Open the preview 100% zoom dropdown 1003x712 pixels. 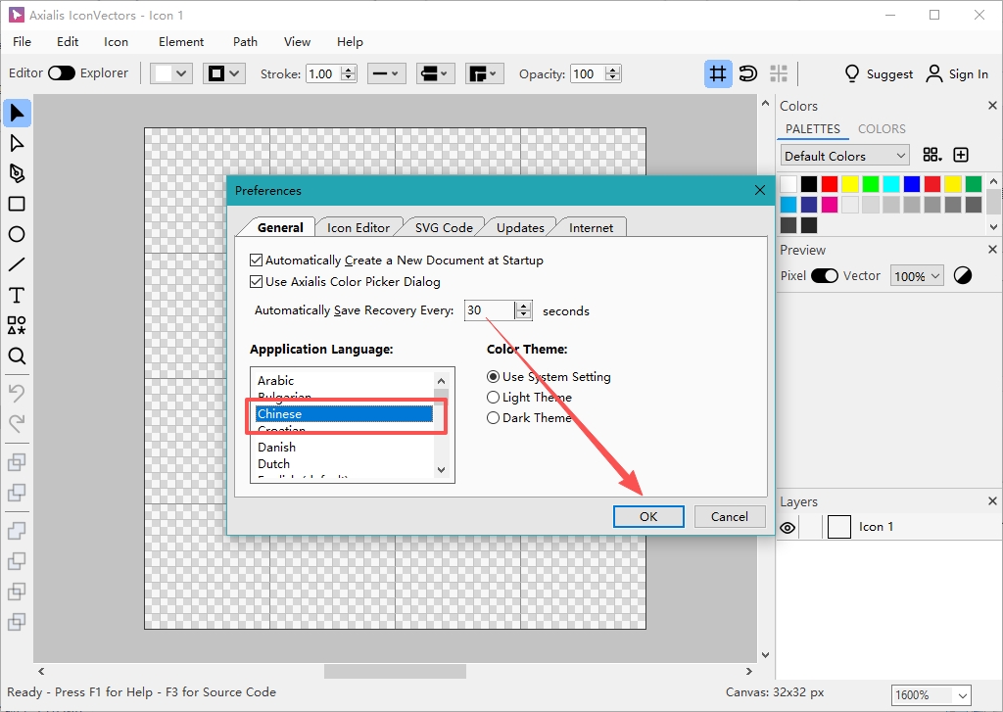tap(917, 276)
